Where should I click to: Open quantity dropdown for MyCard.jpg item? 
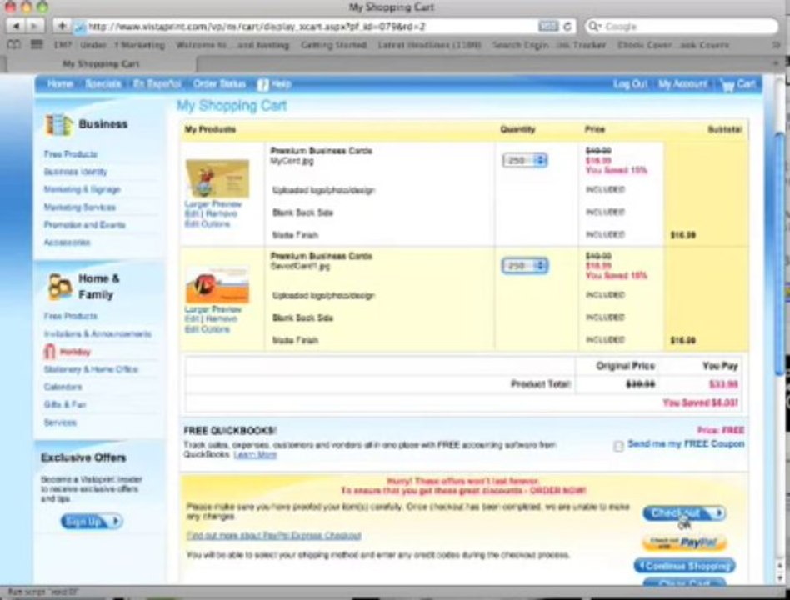coord(525,161)
